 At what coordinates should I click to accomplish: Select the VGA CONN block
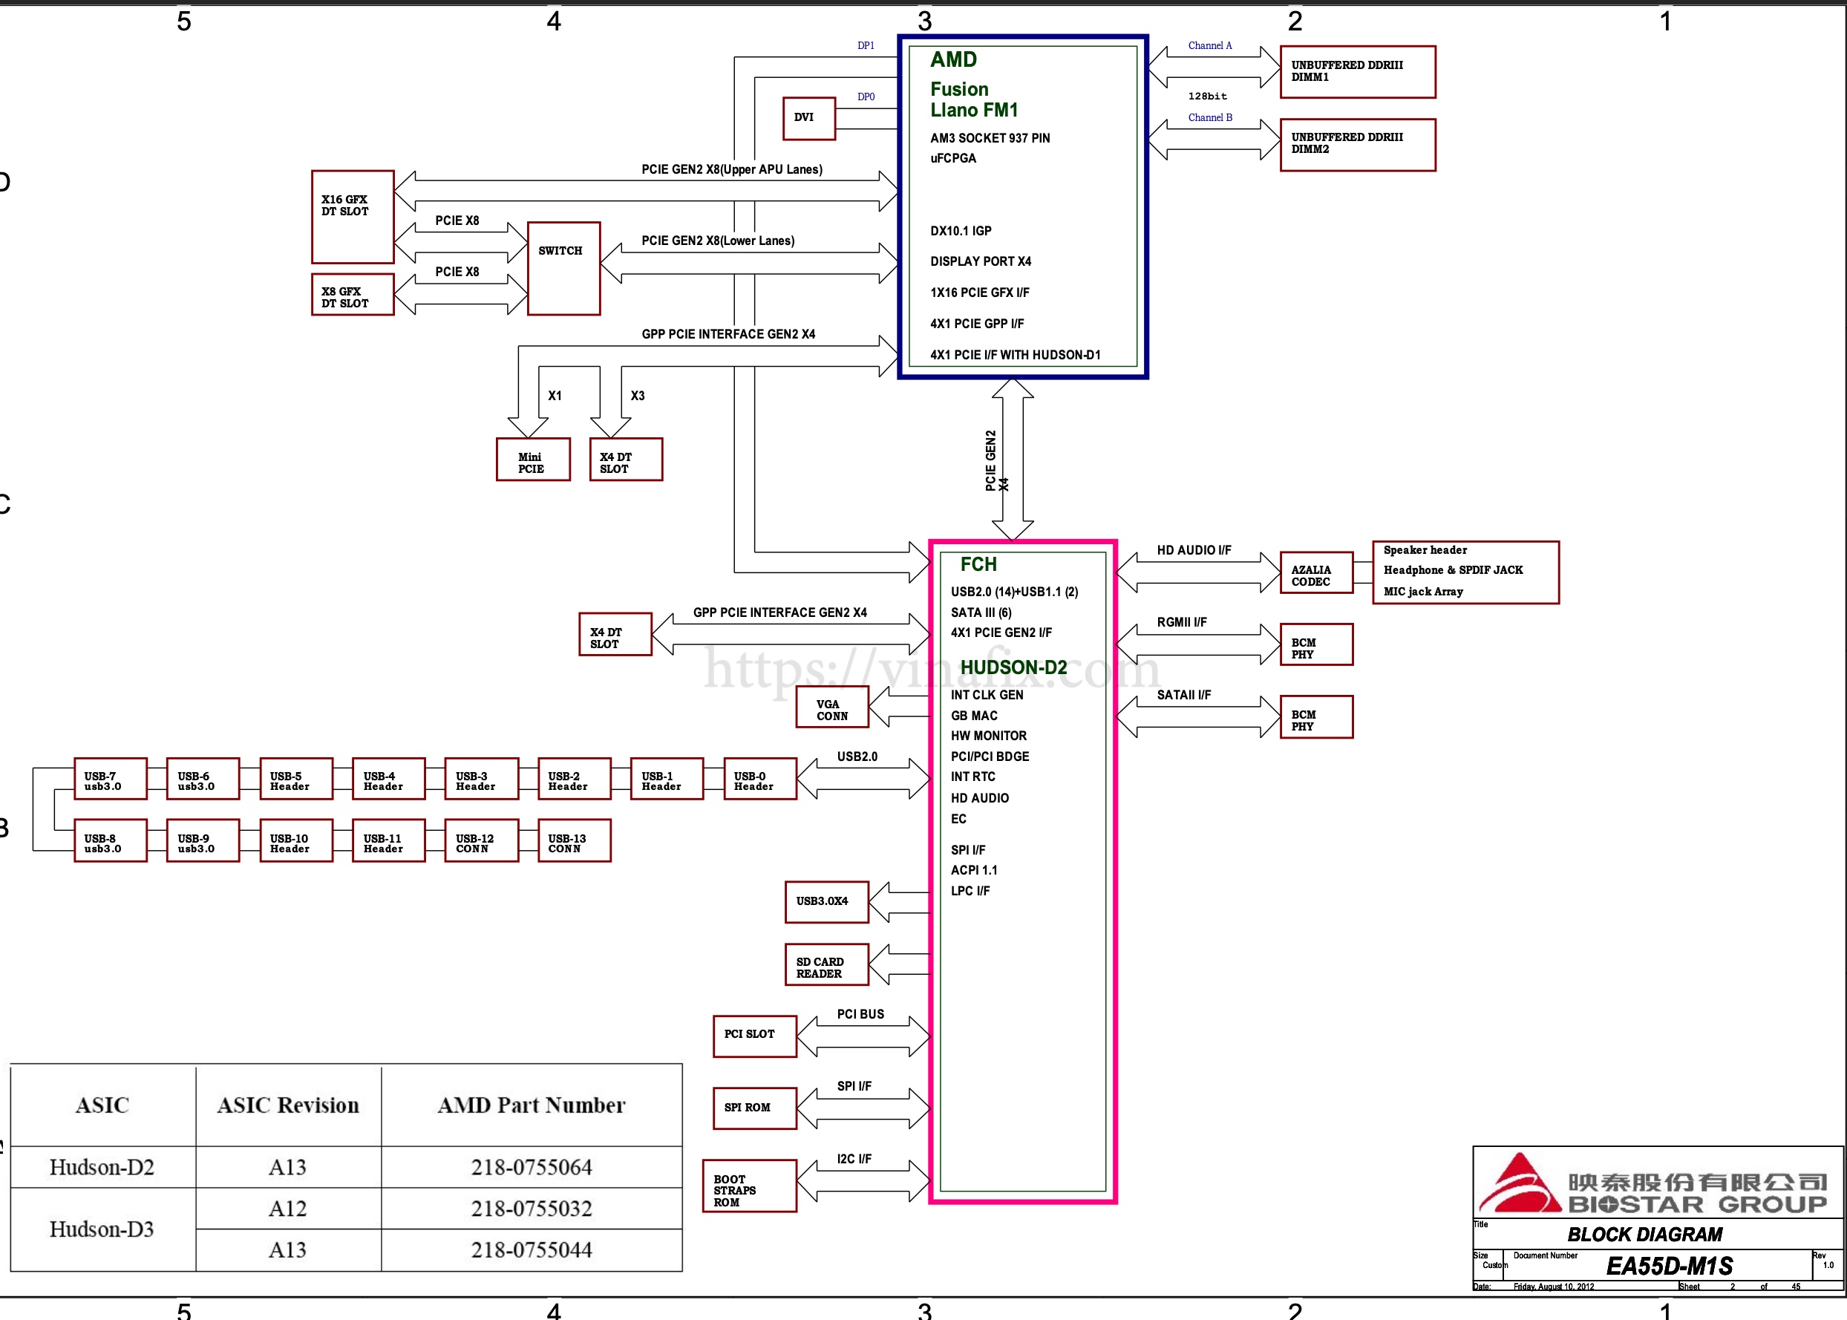click(832, 706)
